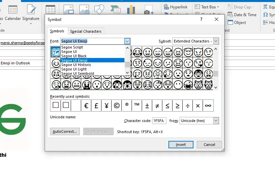Click the Symbol omega icon in ribbon
This screenshot has width=275, height=182.
click(x=266, y=15)
